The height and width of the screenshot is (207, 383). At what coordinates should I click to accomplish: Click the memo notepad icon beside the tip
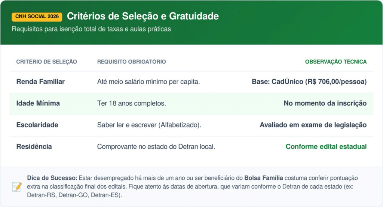point(17,187)
